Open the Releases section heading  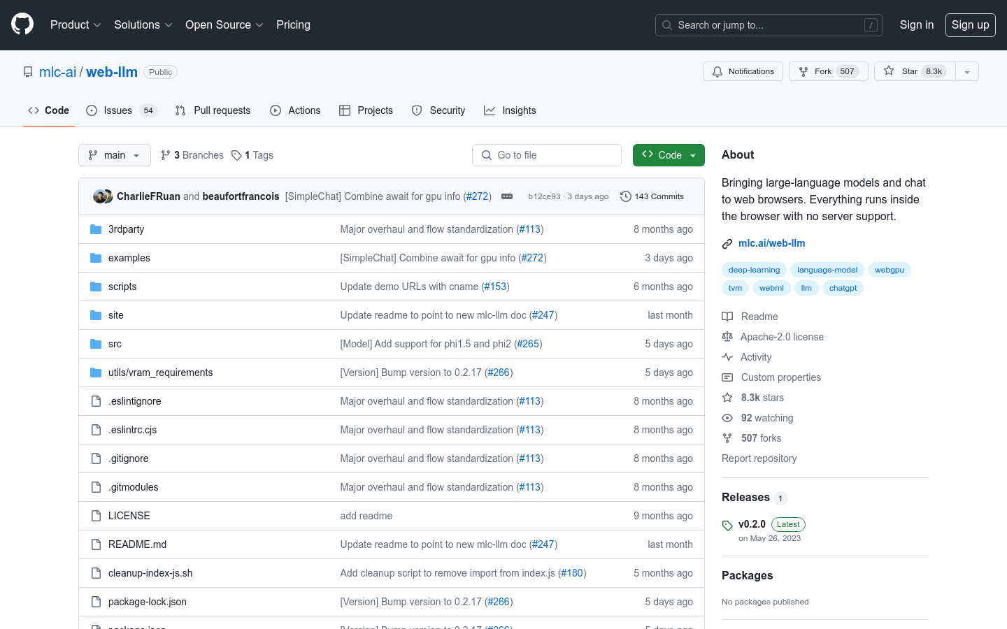point(745,498)
